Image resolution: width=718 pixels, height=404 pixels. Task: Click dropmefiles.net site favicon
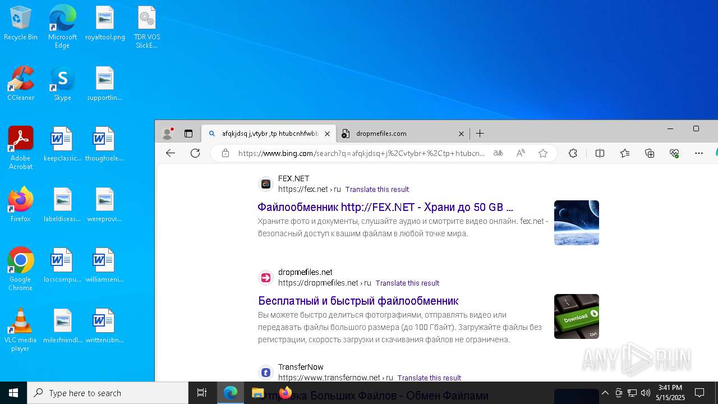pos(266,278)
